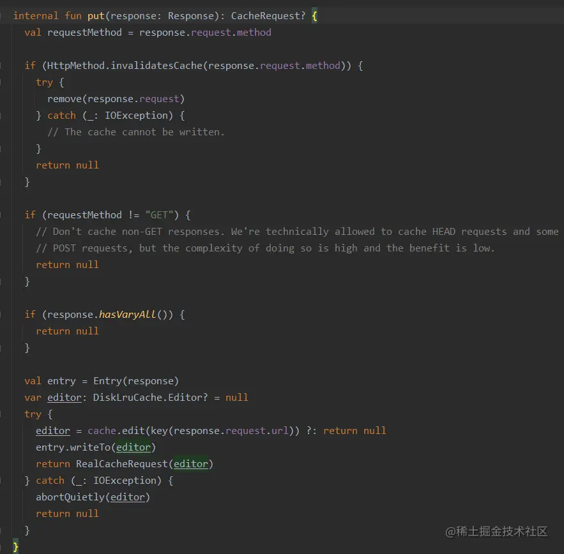Click "entry" in "val entry = Entry(response)"
The height and width of the screenshot is (554, 564).
61,381
